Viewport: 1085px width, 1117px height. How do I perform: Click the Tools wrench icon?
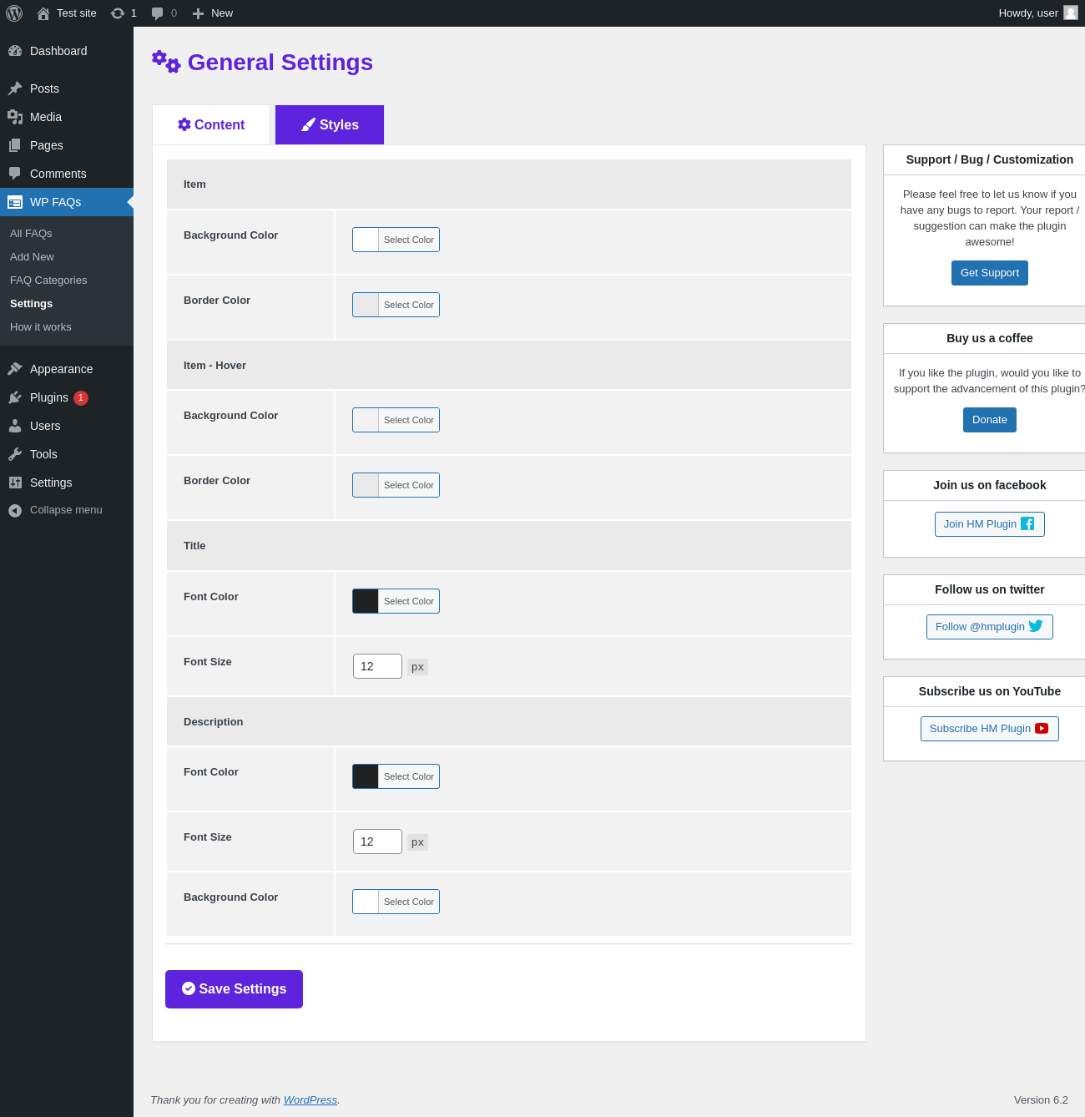click(x=15, y=454)
